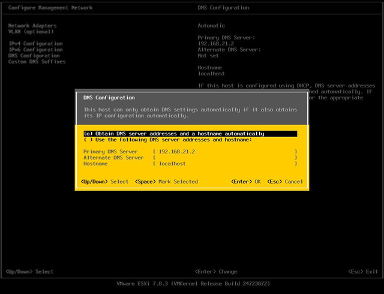The width and height of the screenshot is (384, 294).
Task: Click the Up/Down Select hint at screen bottom
Action: (x=29, y=272)
